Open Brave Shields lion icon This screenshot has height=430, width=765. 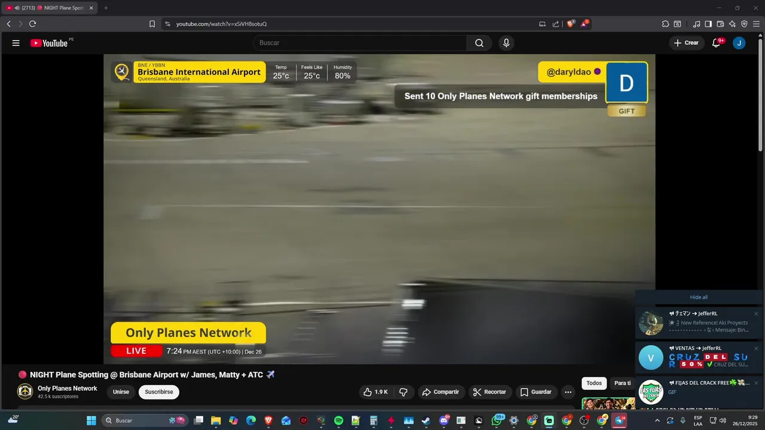(x=570, y=24)
